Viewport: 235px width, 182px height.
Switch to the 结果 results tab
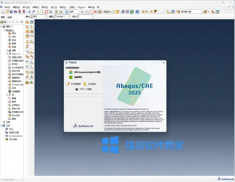coord(10,17)
